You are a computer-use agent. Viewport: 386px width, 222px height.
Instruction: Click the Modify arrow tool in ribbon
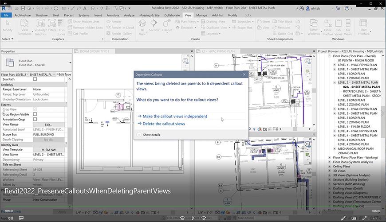(x=8, y=26)
